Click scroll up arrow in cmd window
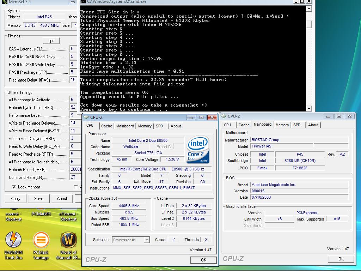The width and height of the screenshot is (361, 271). coord(309,9)
